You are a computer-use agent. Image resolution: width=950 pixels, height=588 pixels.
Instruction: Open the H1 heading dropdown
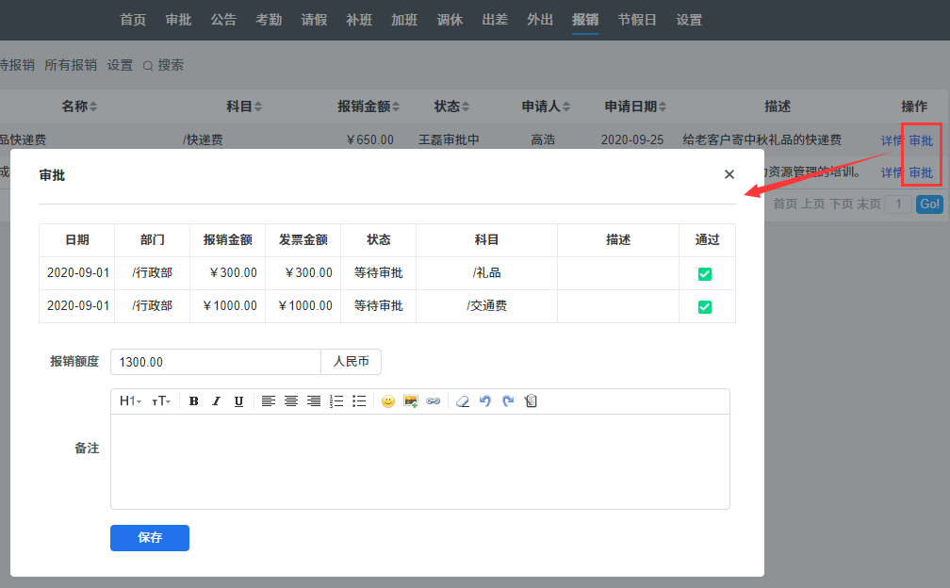(x=130, y=401)
